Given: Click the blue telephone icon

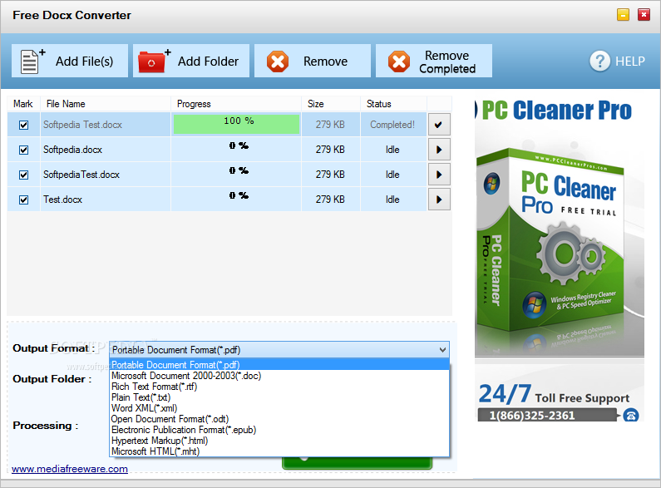Looking at the screenshot, I should [631, 415].
